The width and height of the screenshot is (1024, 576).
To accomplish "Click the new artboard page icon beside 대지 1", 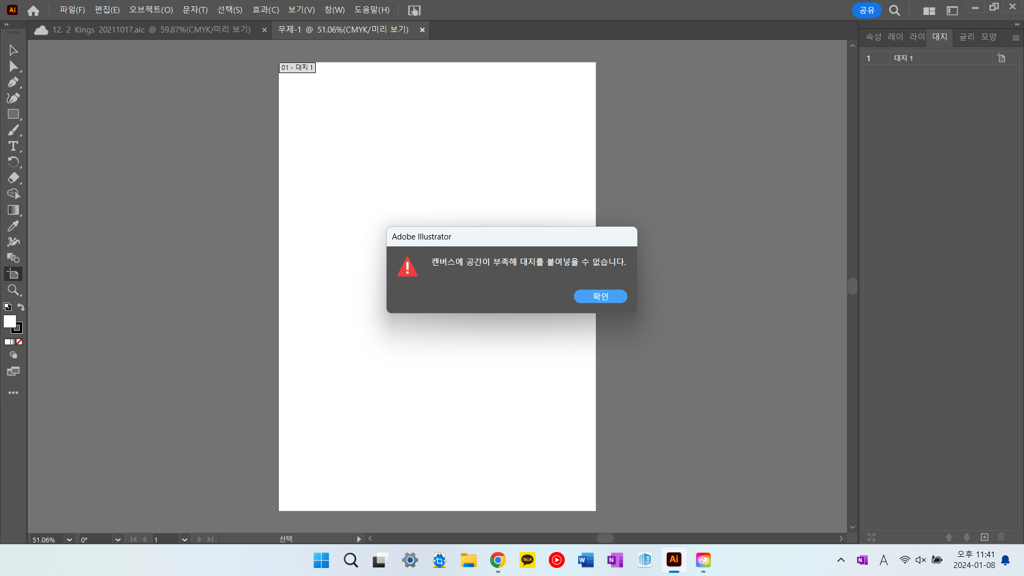I will pos(1001,58).
